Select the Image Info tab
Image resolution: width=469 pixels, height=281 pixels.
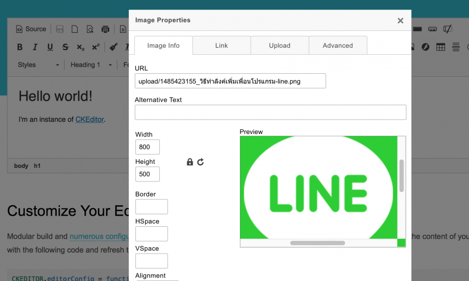(x=163, y=45)
